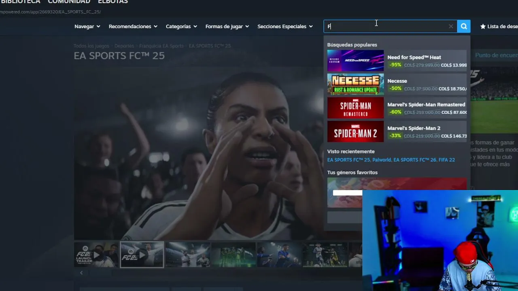Open recently viewed Palworld link
Image resolution: width=518 pixels, height=291 pixels.
tap(381, 160)
